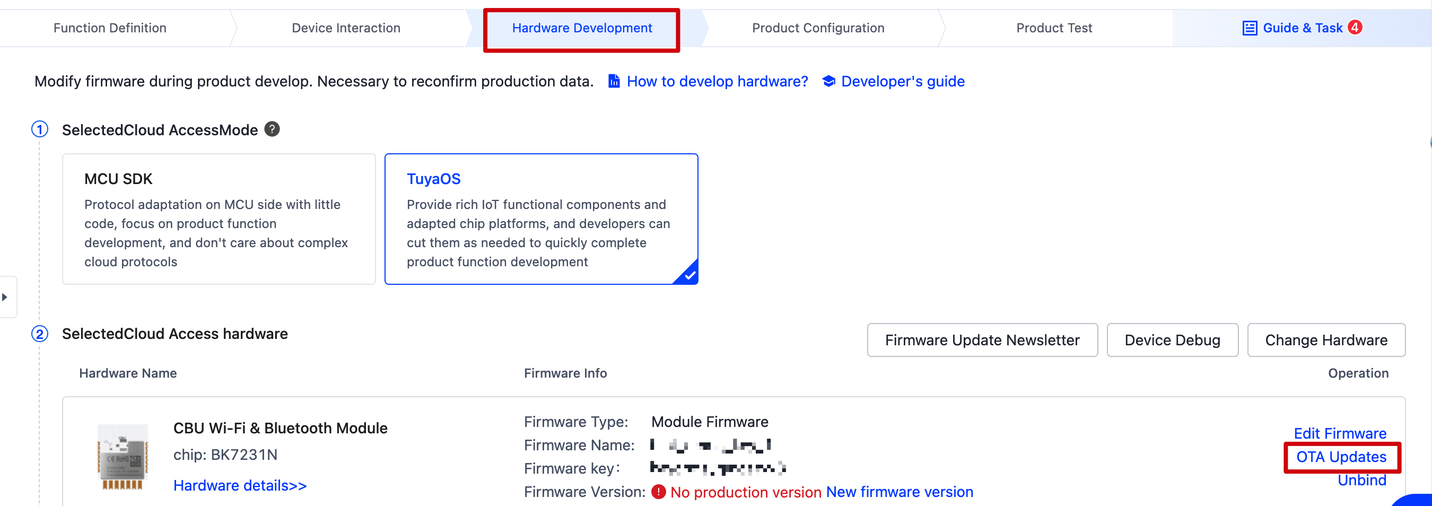This screenshot has width=1432, height=506.
Task: Open the How to develop hardware link
Action: tap(717, 81)
